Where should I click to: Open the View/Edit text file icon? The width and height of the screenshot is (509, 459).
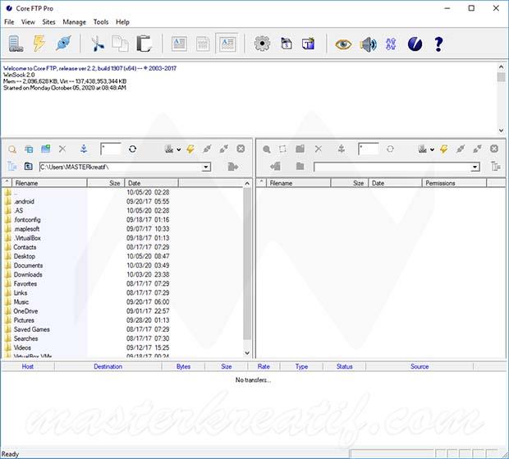(179, 44)
